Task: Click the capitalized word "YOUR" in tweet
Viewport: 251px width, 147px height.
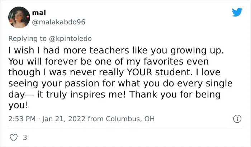Action: (139, 72)
